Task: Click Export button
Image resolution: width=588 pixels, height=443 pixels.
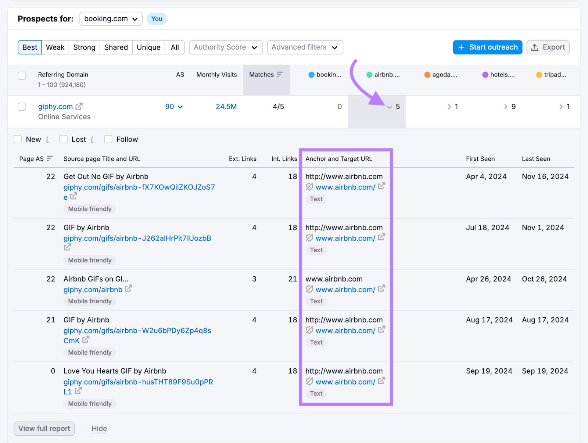Action: click(548, 47)
